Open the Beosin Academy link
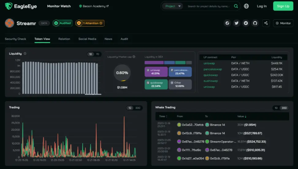Viewport: 298px width, 169px height. tap(94, 6)
